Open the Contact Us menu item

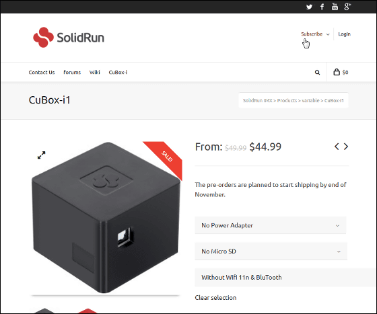click(42, 72)
